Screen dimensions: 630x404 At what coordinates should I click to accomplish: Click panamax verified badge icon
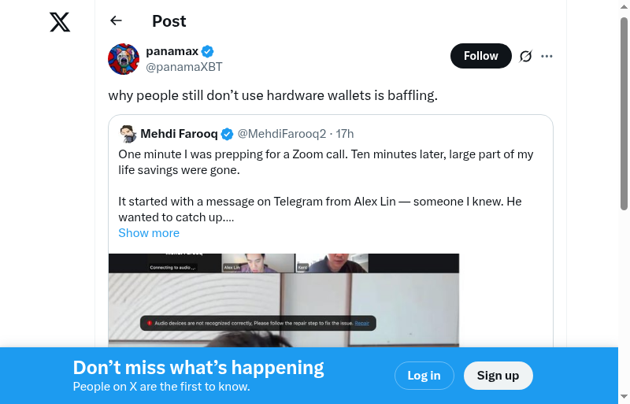point(208,51)
